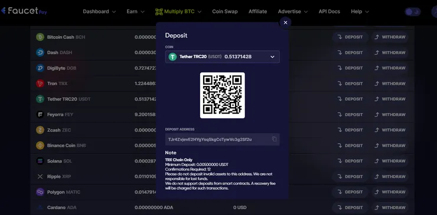Click Withdraw button for Polygon
The width and height of the screenshot is (437, 215).
click(x=390, y=192)
